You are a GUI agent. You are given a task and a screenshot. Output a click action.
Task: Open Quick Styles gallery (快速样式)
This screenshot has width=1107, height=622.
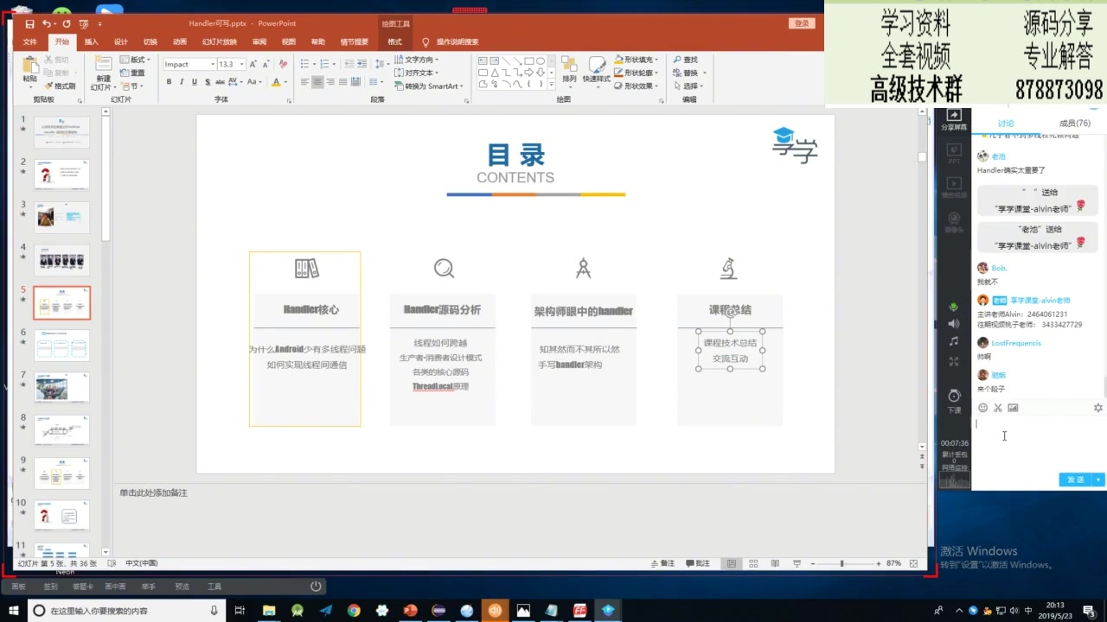(597, 70)
